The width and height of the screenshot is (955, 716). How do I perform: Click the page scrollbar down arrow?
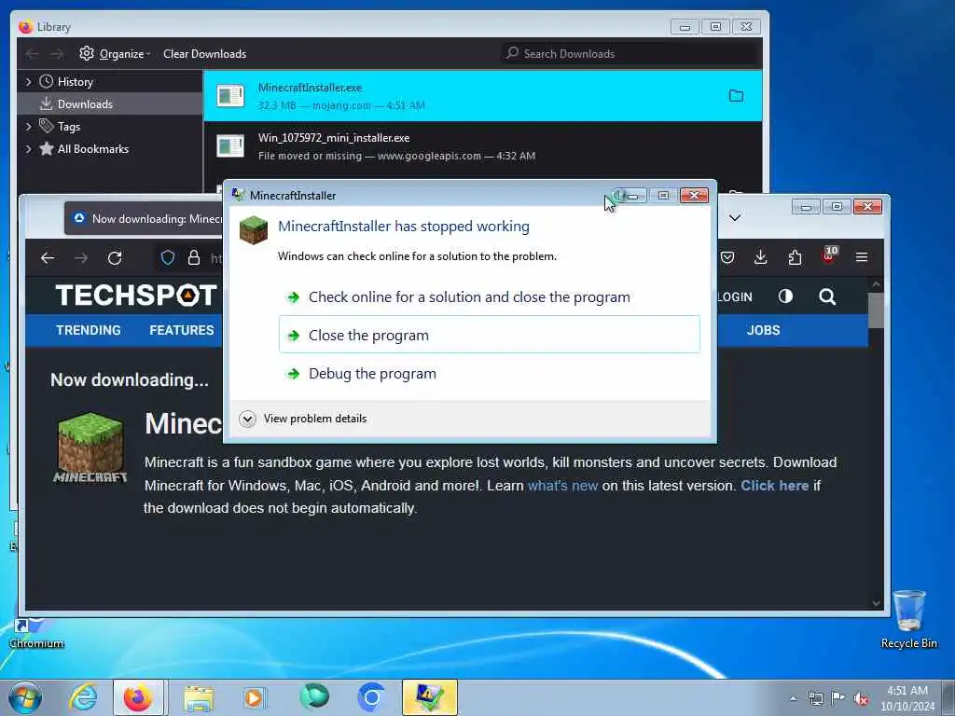click(x=876, y=603)
